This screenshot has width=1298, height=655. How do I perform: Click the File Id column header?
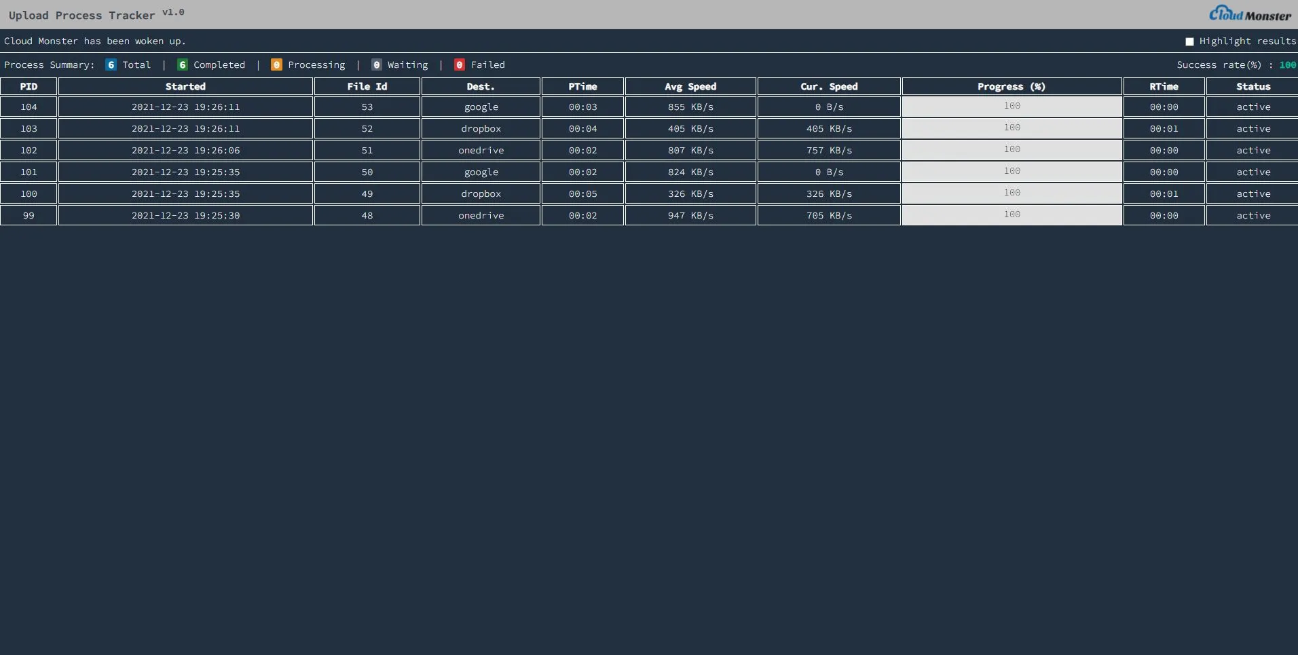(367, 86)
